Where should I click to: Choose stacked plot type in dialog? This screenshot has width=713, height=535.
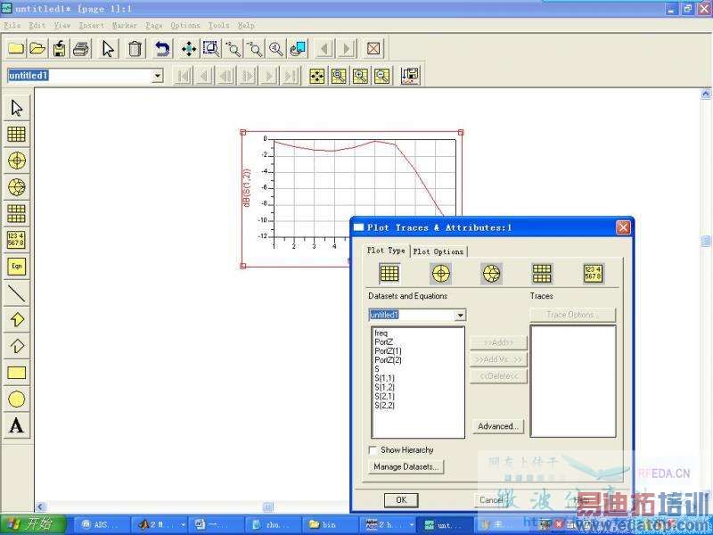pyautogui.click(x=542, y=274)
